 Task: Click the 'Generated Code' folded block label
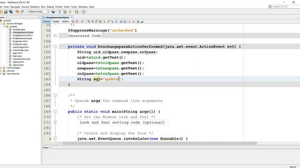84,35
